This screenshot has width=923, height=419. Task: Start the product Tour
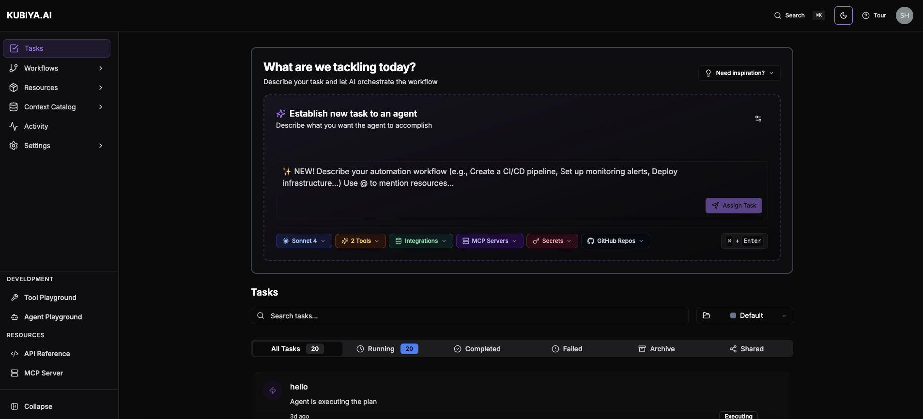click(x=874, y=15)
